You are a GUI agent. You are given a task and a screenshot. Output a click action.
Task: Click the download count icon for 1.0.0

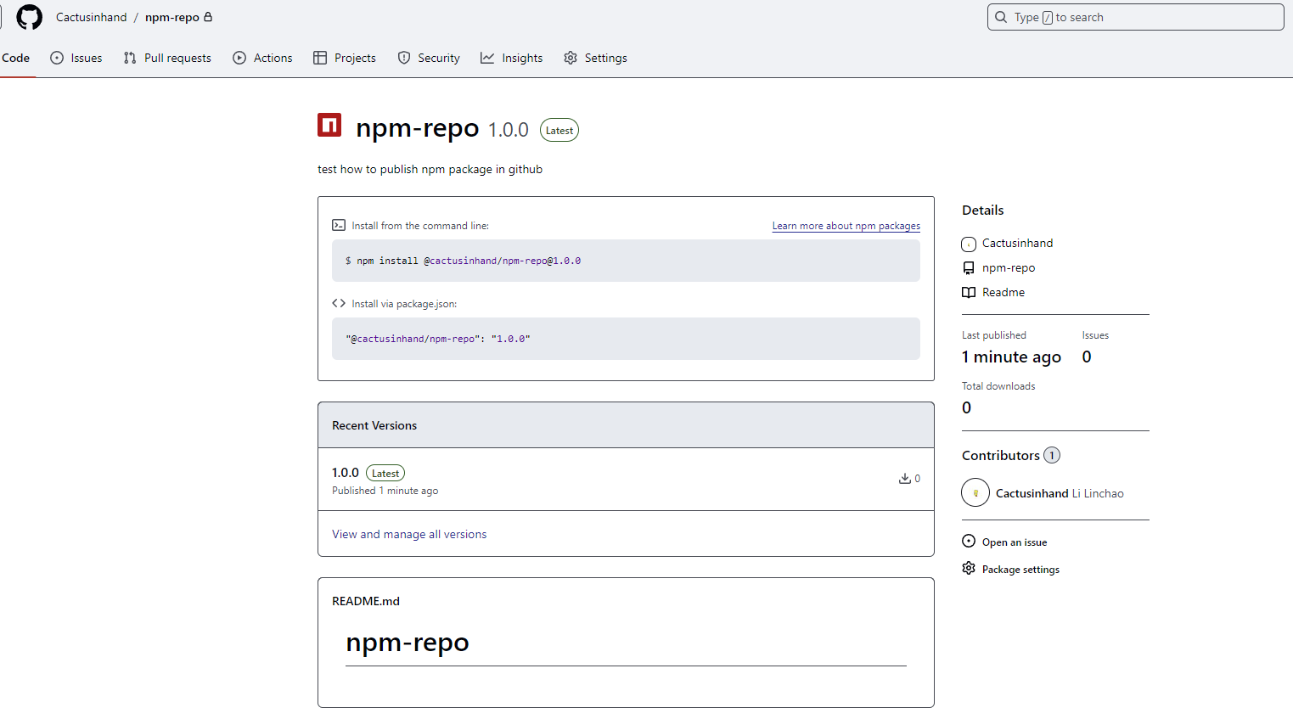(905, 479)
